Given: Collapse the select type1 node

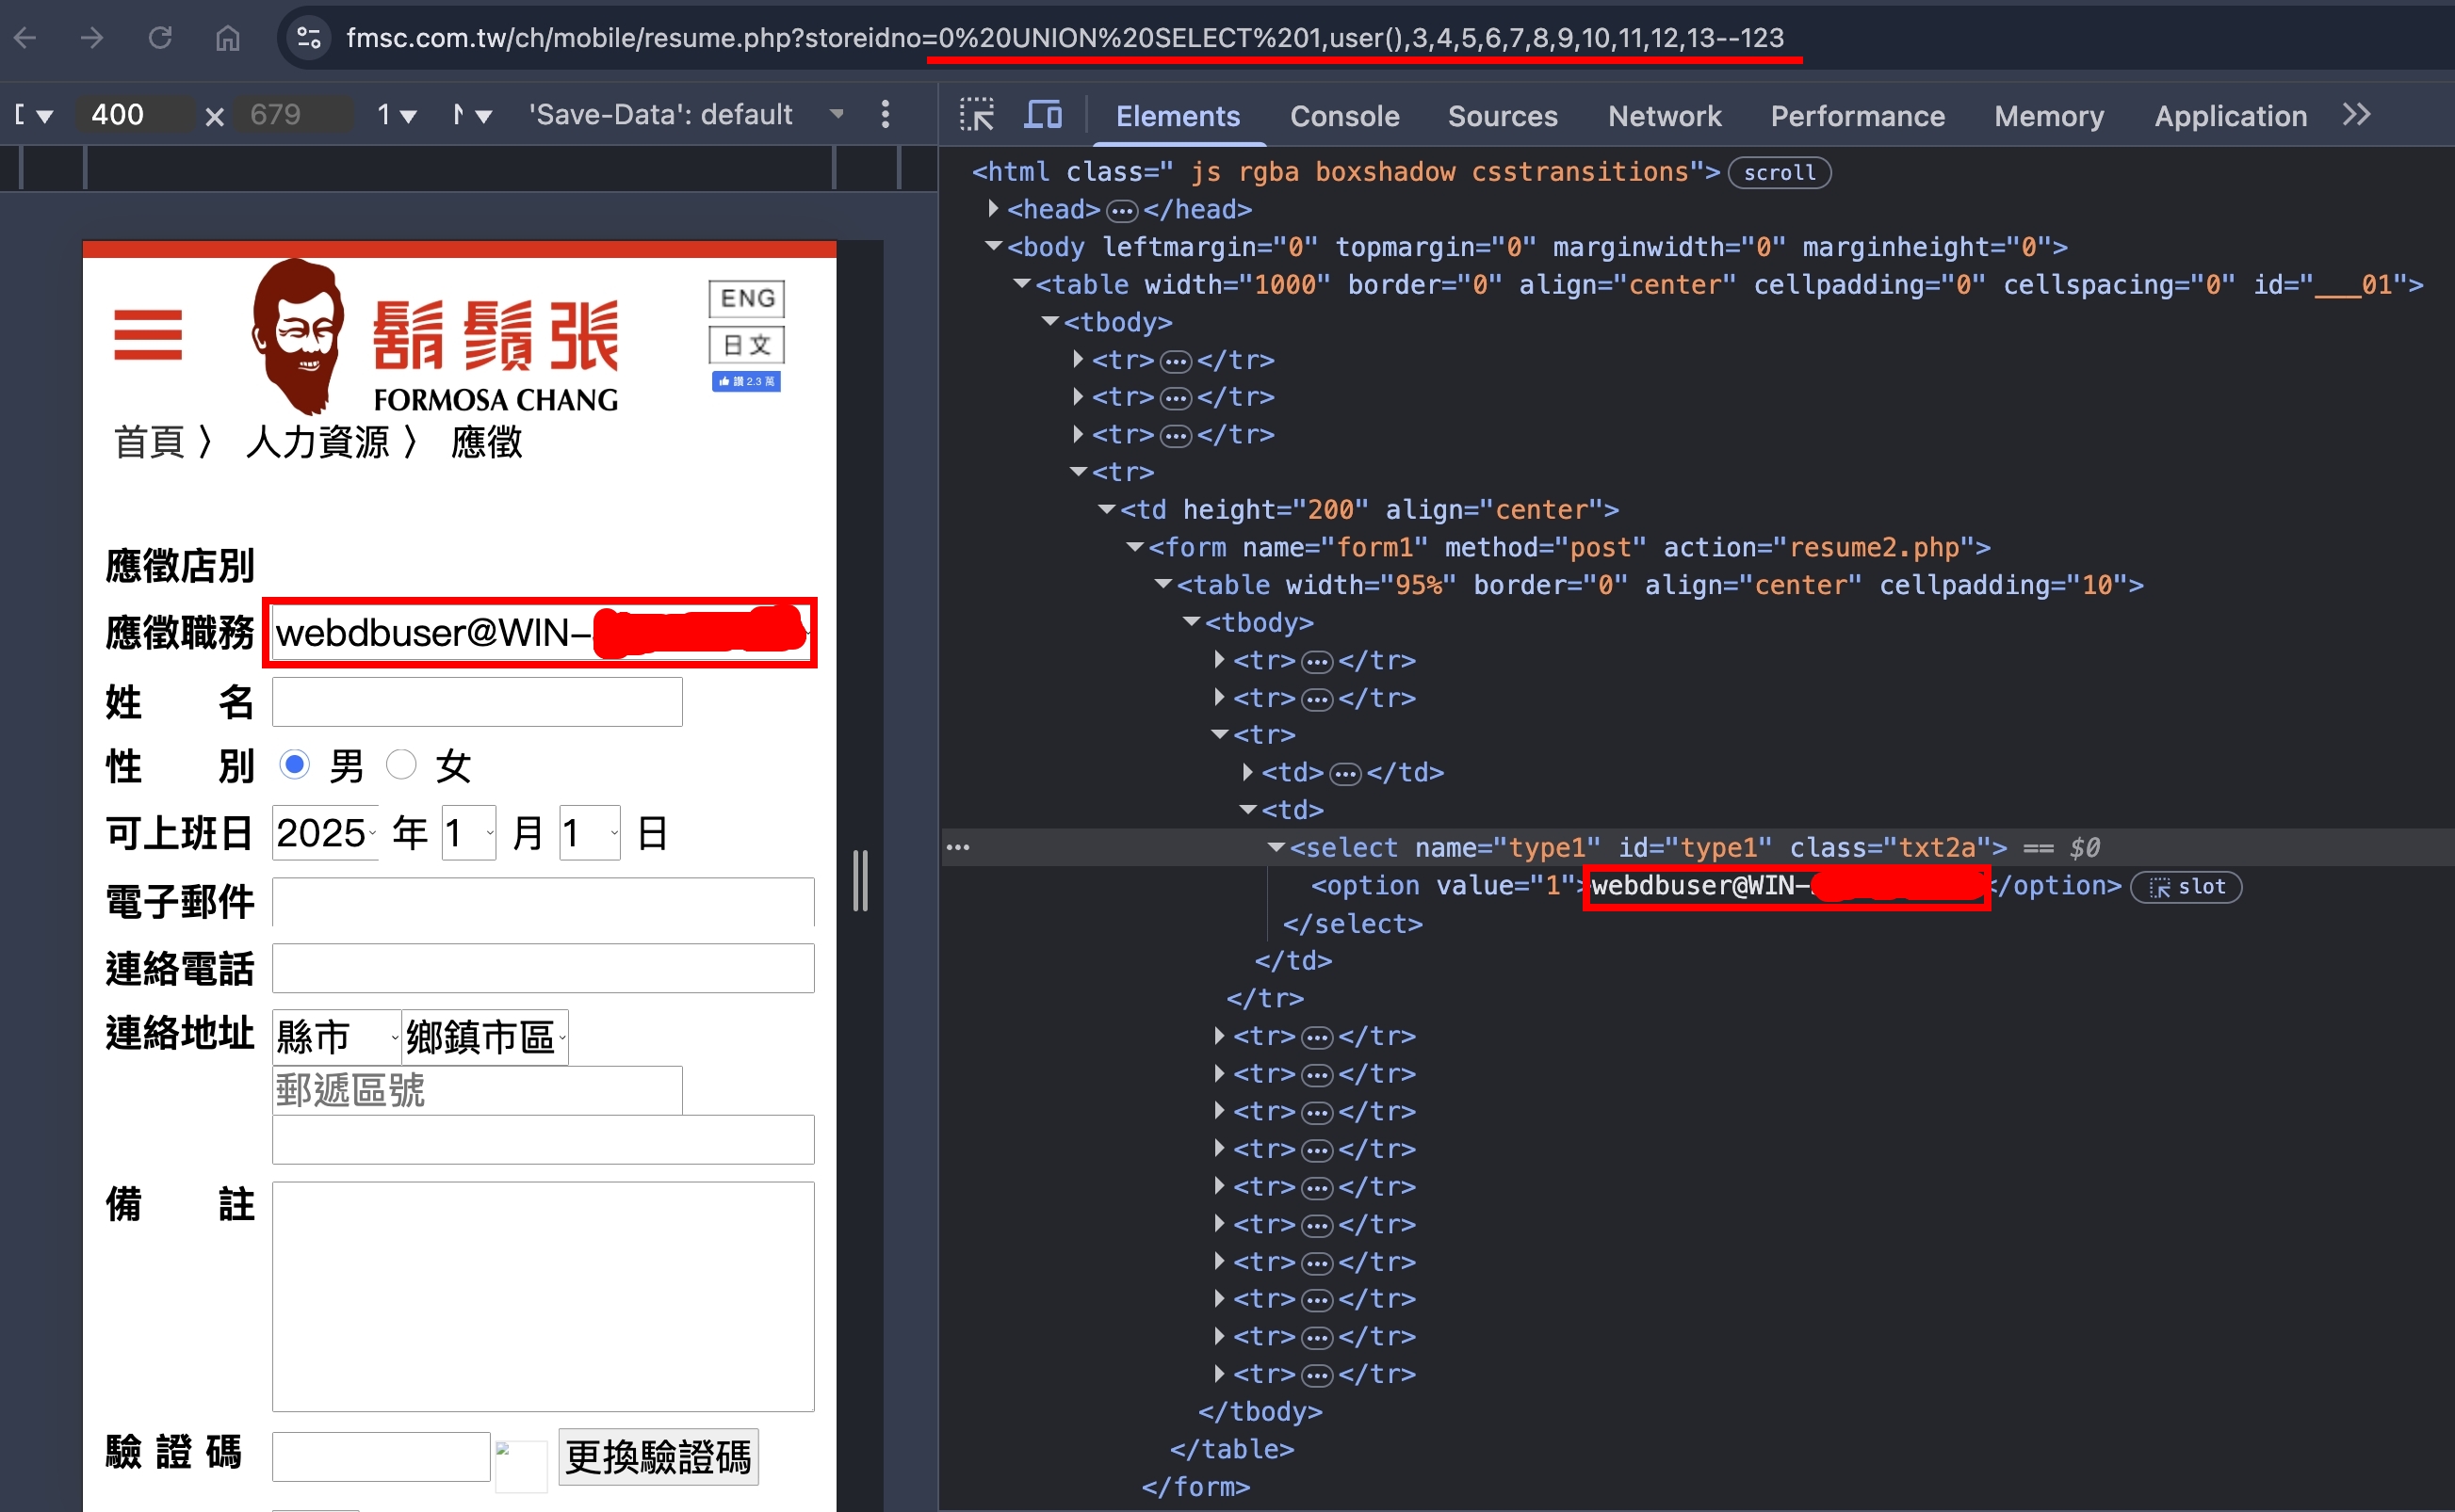Looking at the screenshot, I should pos(1276,847).
